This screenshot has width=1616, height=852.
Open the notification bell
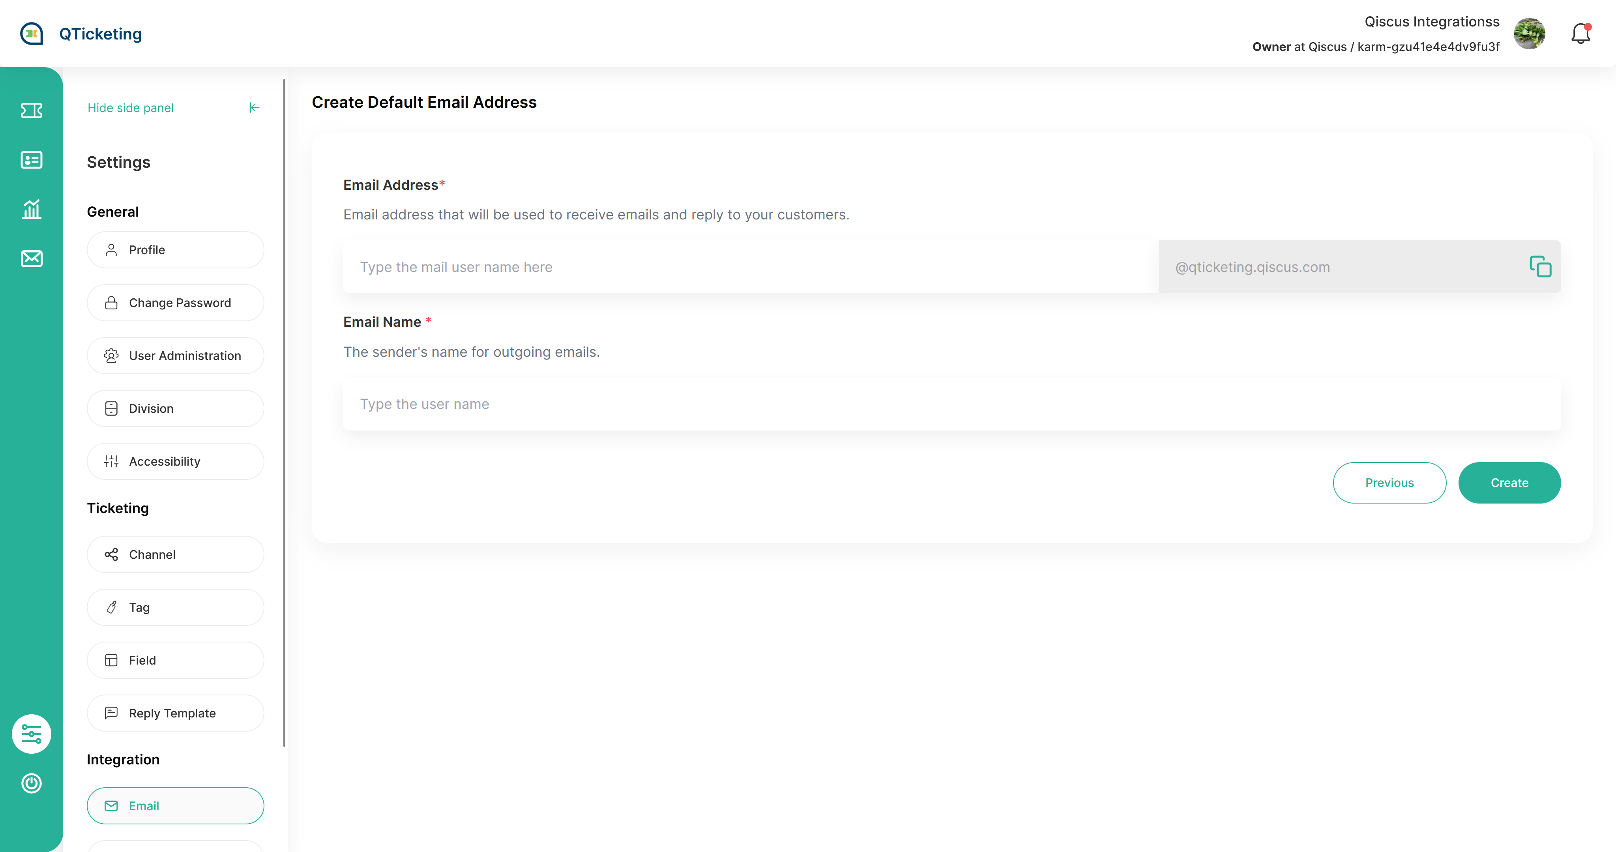point(1580,34)
